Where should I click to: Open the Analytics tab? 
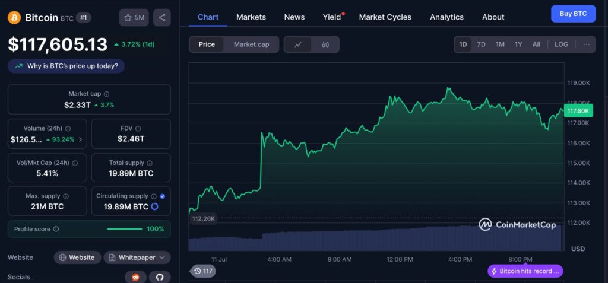(446, 17)
